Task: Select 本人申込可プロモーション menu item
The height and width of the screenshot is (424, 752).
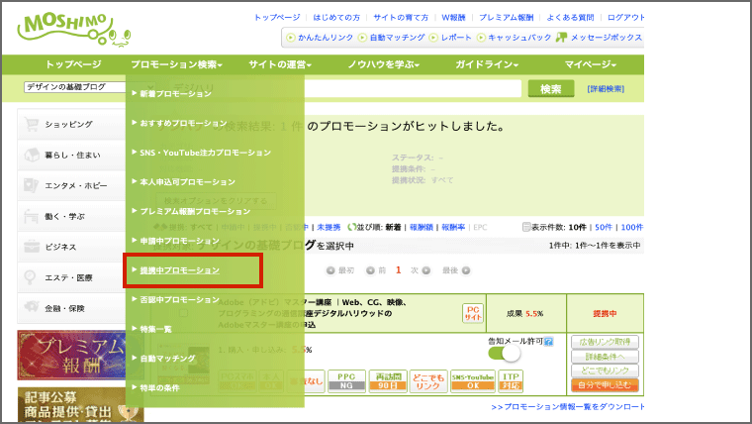Action: tap(188, 182)
